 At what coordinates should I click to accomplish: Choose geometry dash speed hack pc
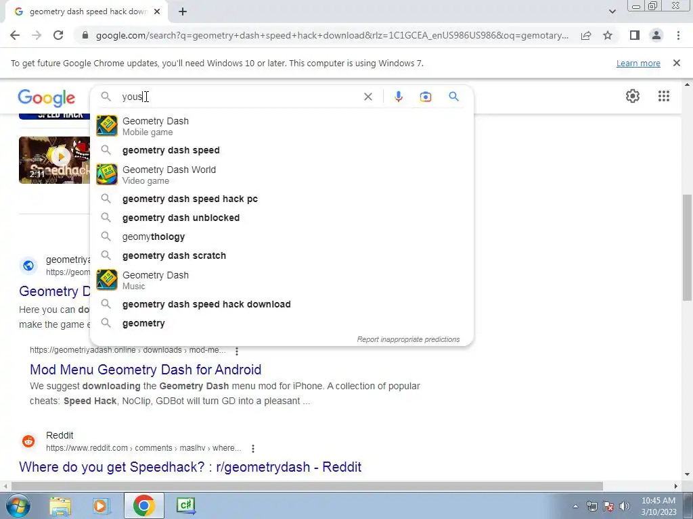click(x=282, y=199)
